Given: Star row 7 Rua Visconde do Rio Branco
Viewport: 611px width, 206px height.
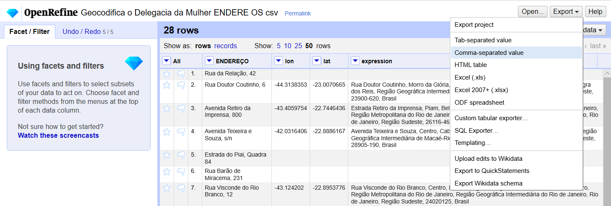Looking at the screenshot, I should [x=167, y=188].
